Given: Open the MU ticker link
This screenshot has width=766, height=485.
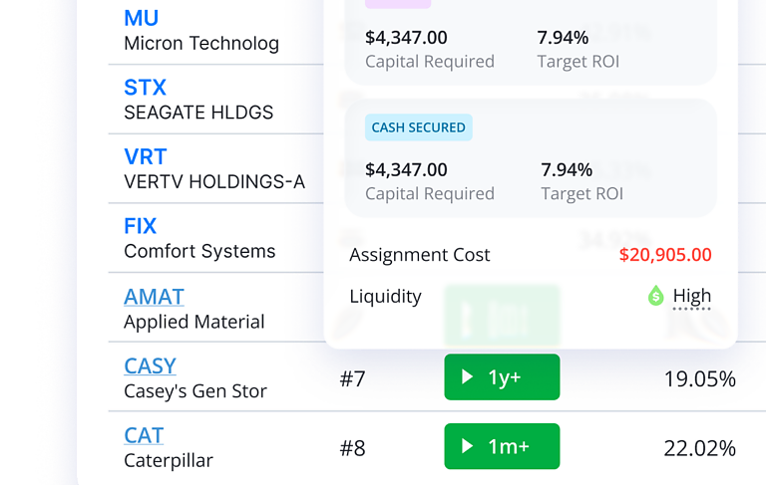Looking at the screenshot, I should point(142,19).
